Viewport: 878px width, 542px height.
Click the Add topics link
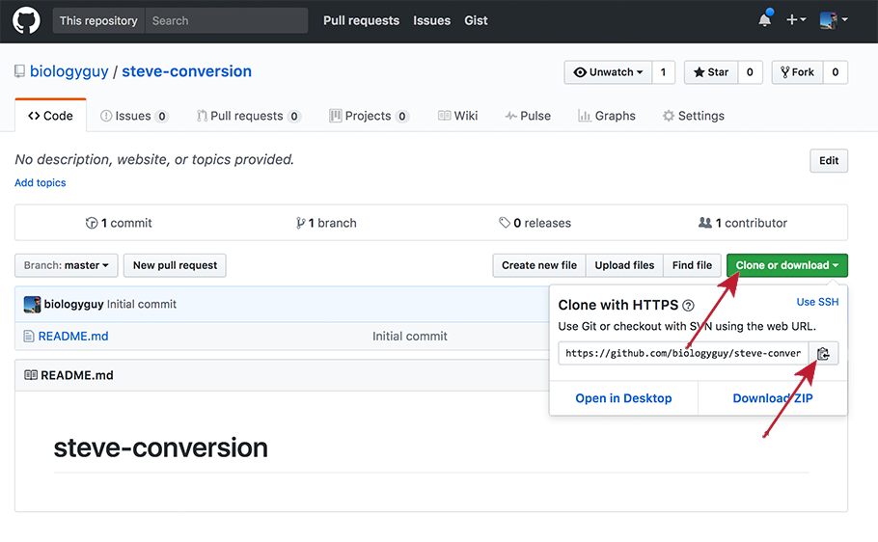[41, 182]
